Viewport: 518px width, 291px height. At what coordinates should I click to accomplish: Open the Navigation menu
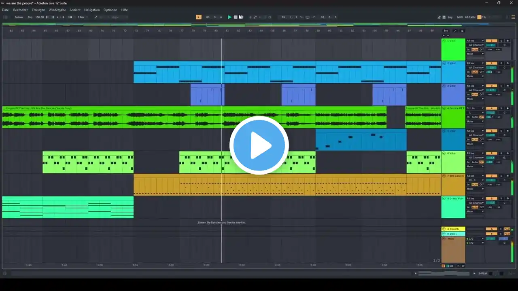click(92, 10)
